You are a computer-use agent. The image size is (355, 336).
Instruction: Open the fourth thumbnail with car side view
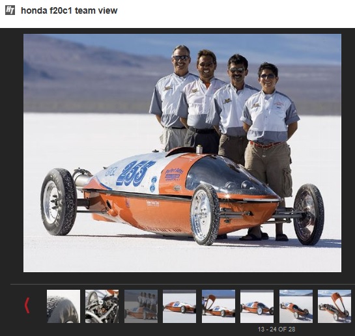coord(179,306)
